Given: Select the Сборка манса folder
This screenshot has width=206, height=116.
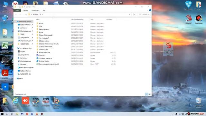Looking at the screenshot, I should click(x=44, y=41).
